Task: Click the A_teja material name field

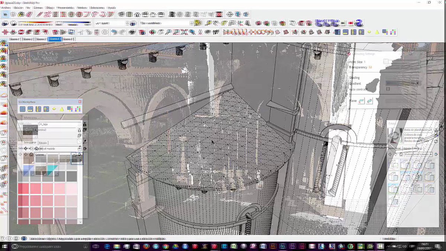Action: click(60, 124)
